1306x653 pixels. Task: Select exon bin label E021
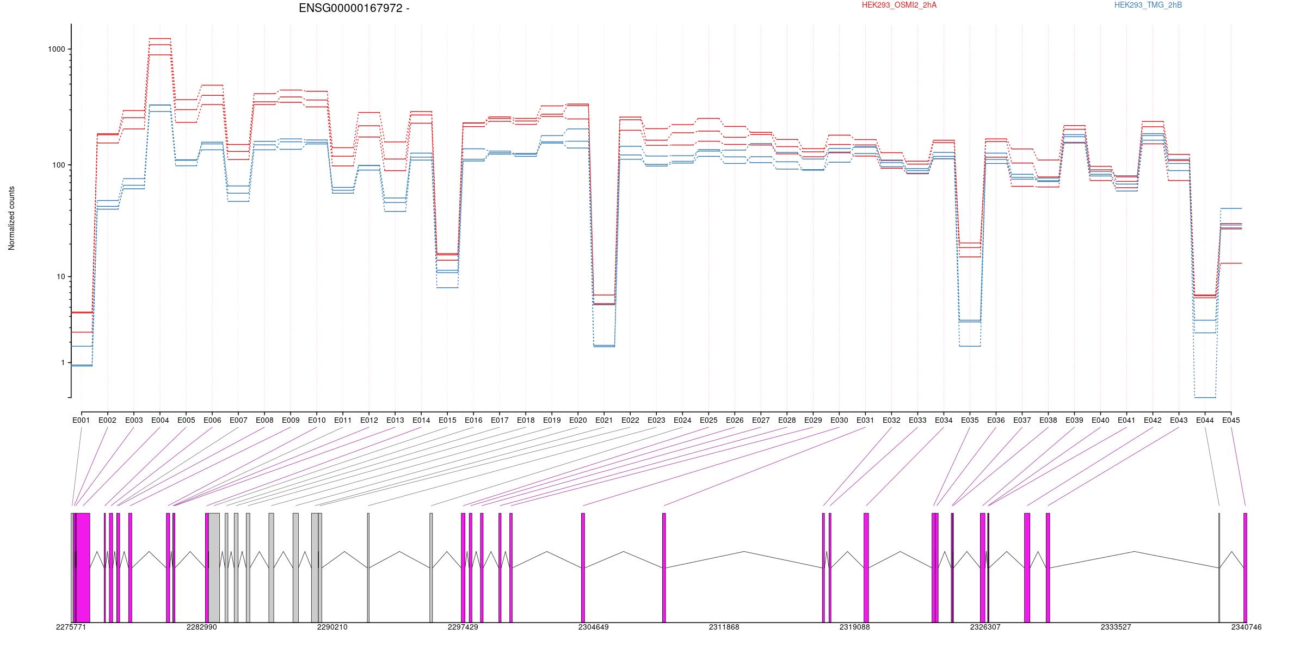pyautogui.click(x=603, y=420)
